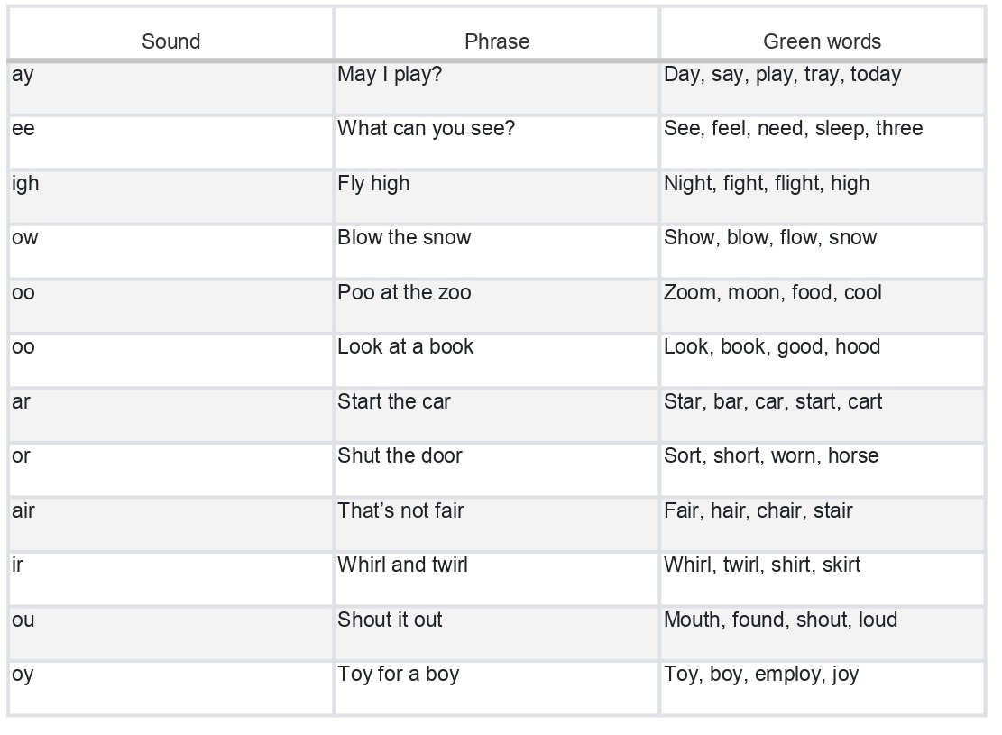Select the 'Toy for a boy' phrase
Screen dimensions: 1002x735
pyautogui.click(x=398, y=675)
